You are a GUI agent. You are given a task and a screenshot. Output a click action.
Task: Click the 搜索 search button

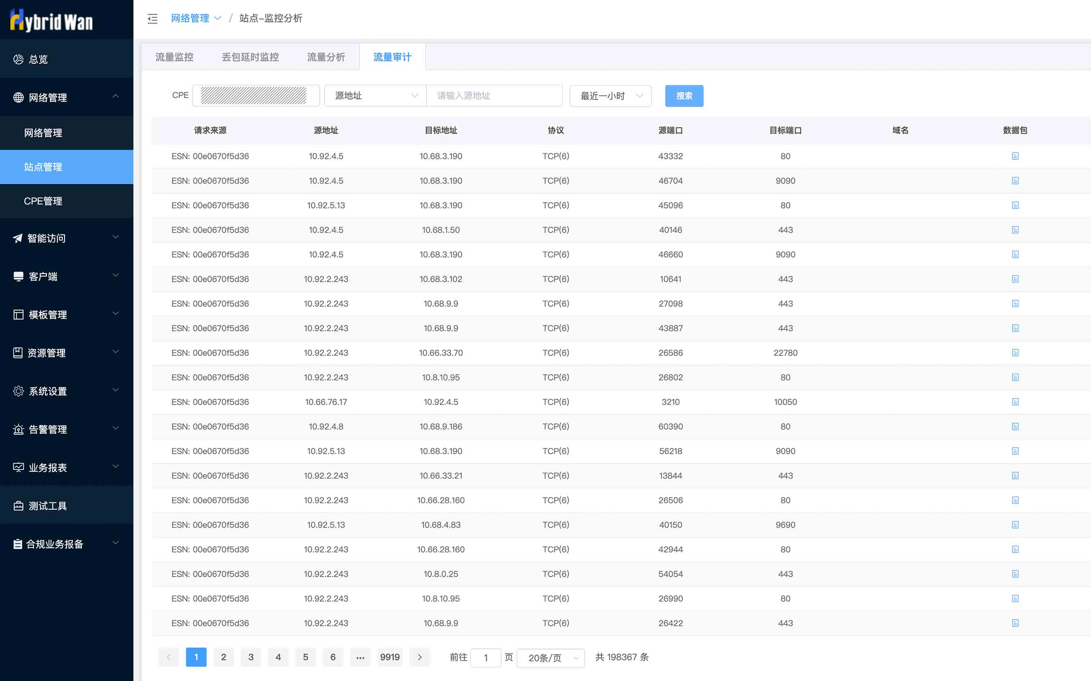(684, 96)
